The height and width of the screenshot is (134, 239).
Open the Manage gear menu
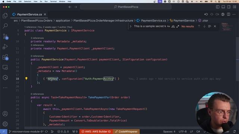tap(5, 124)
